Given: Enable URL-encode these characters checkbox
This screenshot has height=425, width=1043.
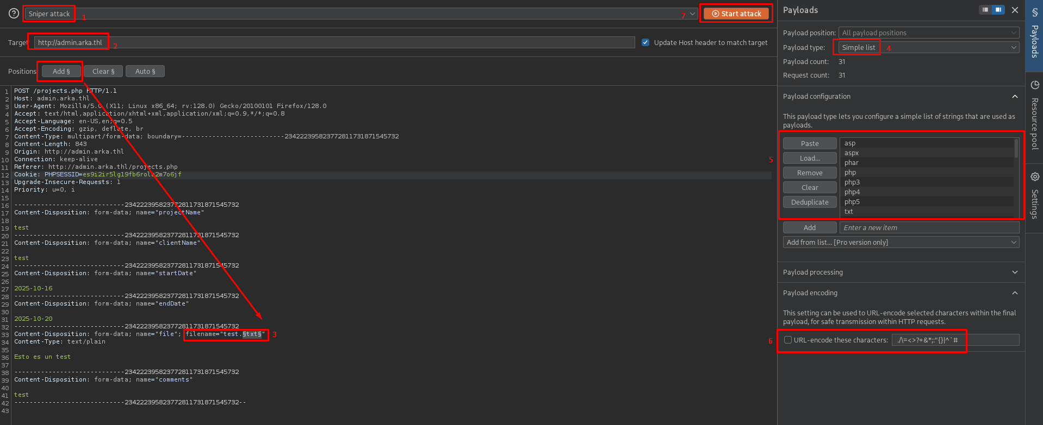Looking at the screenshot, I should click(x=787, y=340).
